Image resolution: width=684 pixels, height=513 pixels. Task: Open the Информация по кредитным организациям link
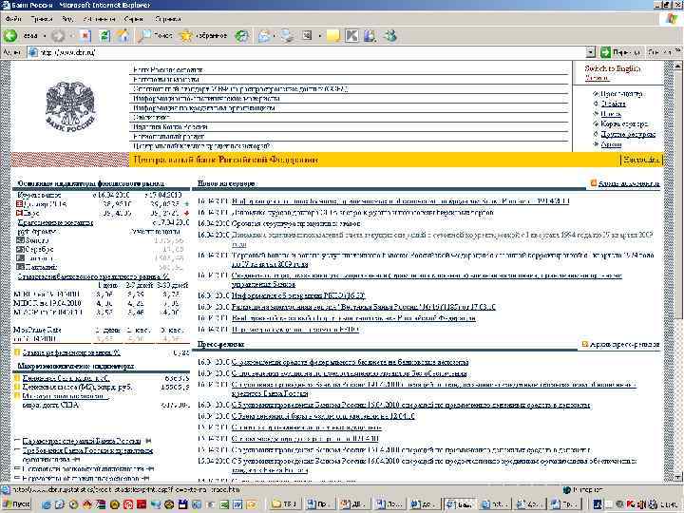pos(204,107)
